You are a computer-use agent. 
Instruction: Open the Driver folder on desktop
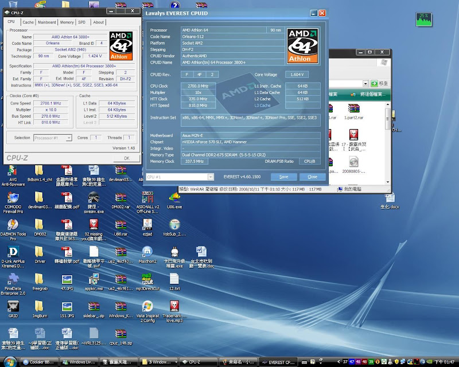pos(40,255)
